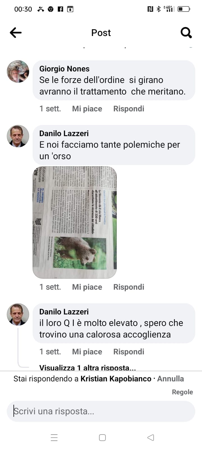Like Giorgio Nones' comment with Mi piace
This screenshot has width=202, height=450.
click(x=87, y=109)
